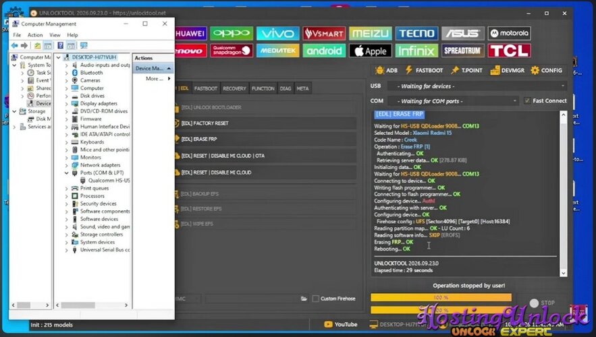Collapse the DESKTOP-HJ71VUH root node
Screen dimensions: 596x337
[59, 57]
